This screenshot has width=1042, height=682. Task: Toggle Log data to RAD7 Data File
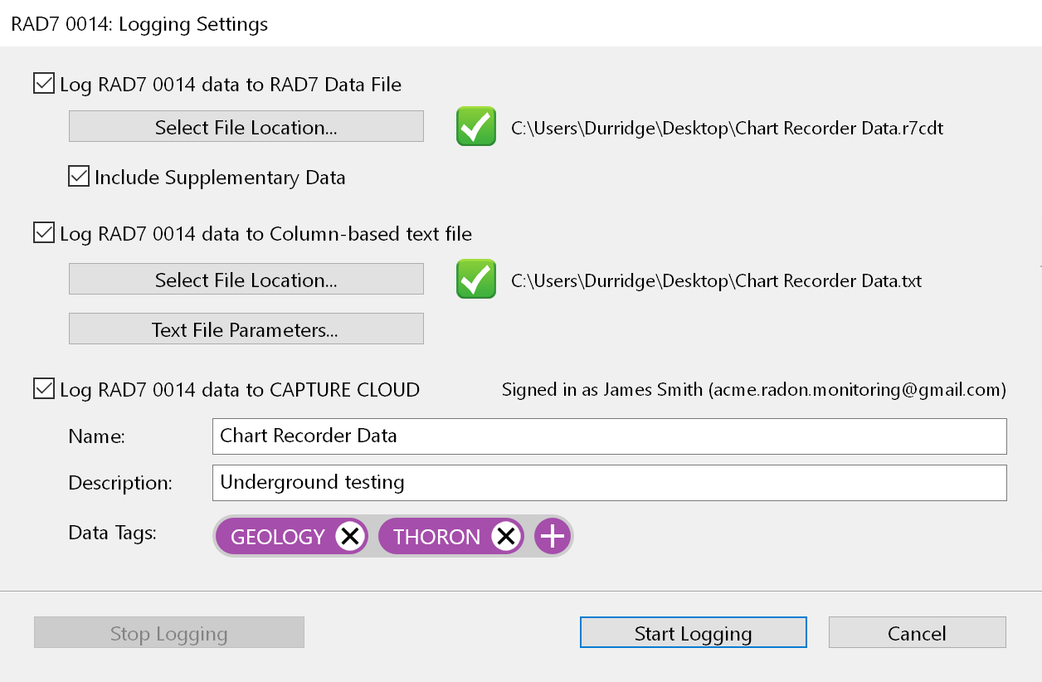coord(44,84)
